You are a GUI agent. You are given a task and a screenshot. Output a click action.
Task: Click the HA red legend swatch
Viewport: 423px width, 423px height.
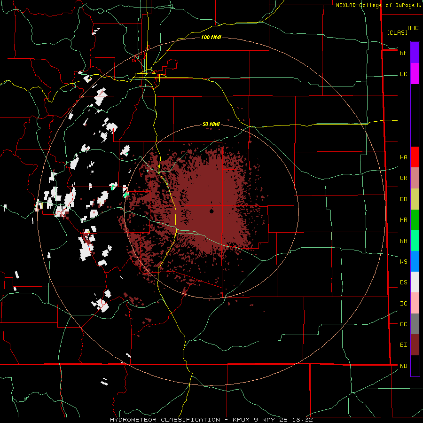415,157
